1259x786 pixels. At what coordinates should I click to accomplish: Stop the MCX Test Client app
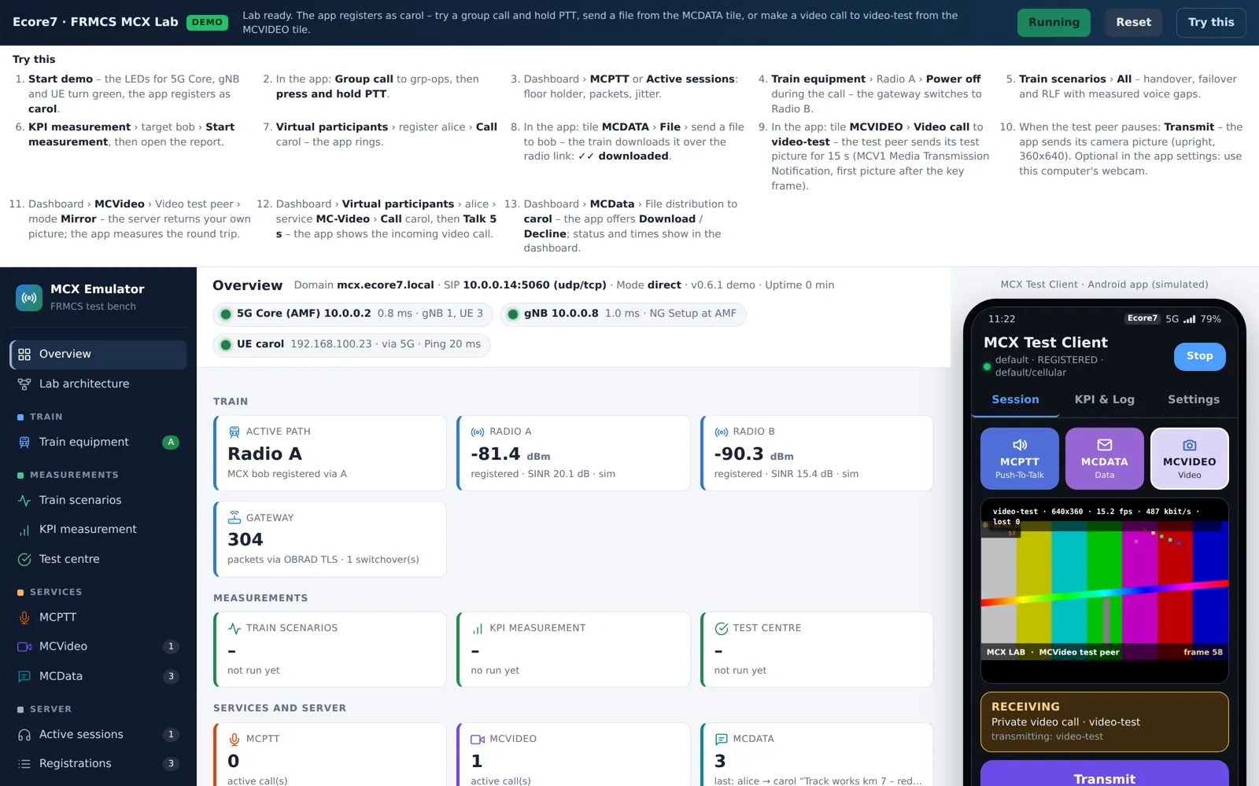pos(1199,356)
